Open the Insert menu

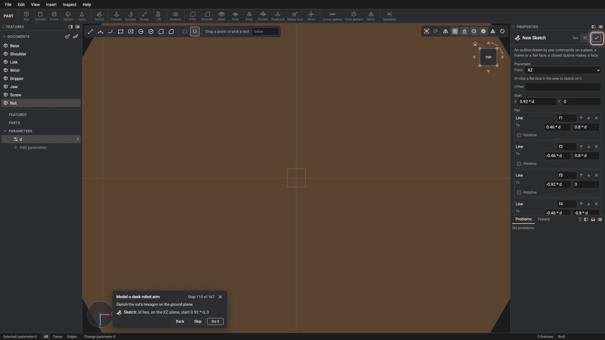tap(51, 5)
